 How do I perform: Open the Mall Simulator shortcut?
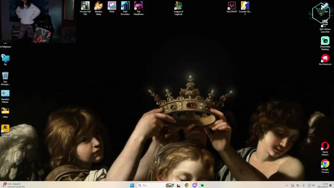coord(125,8)
